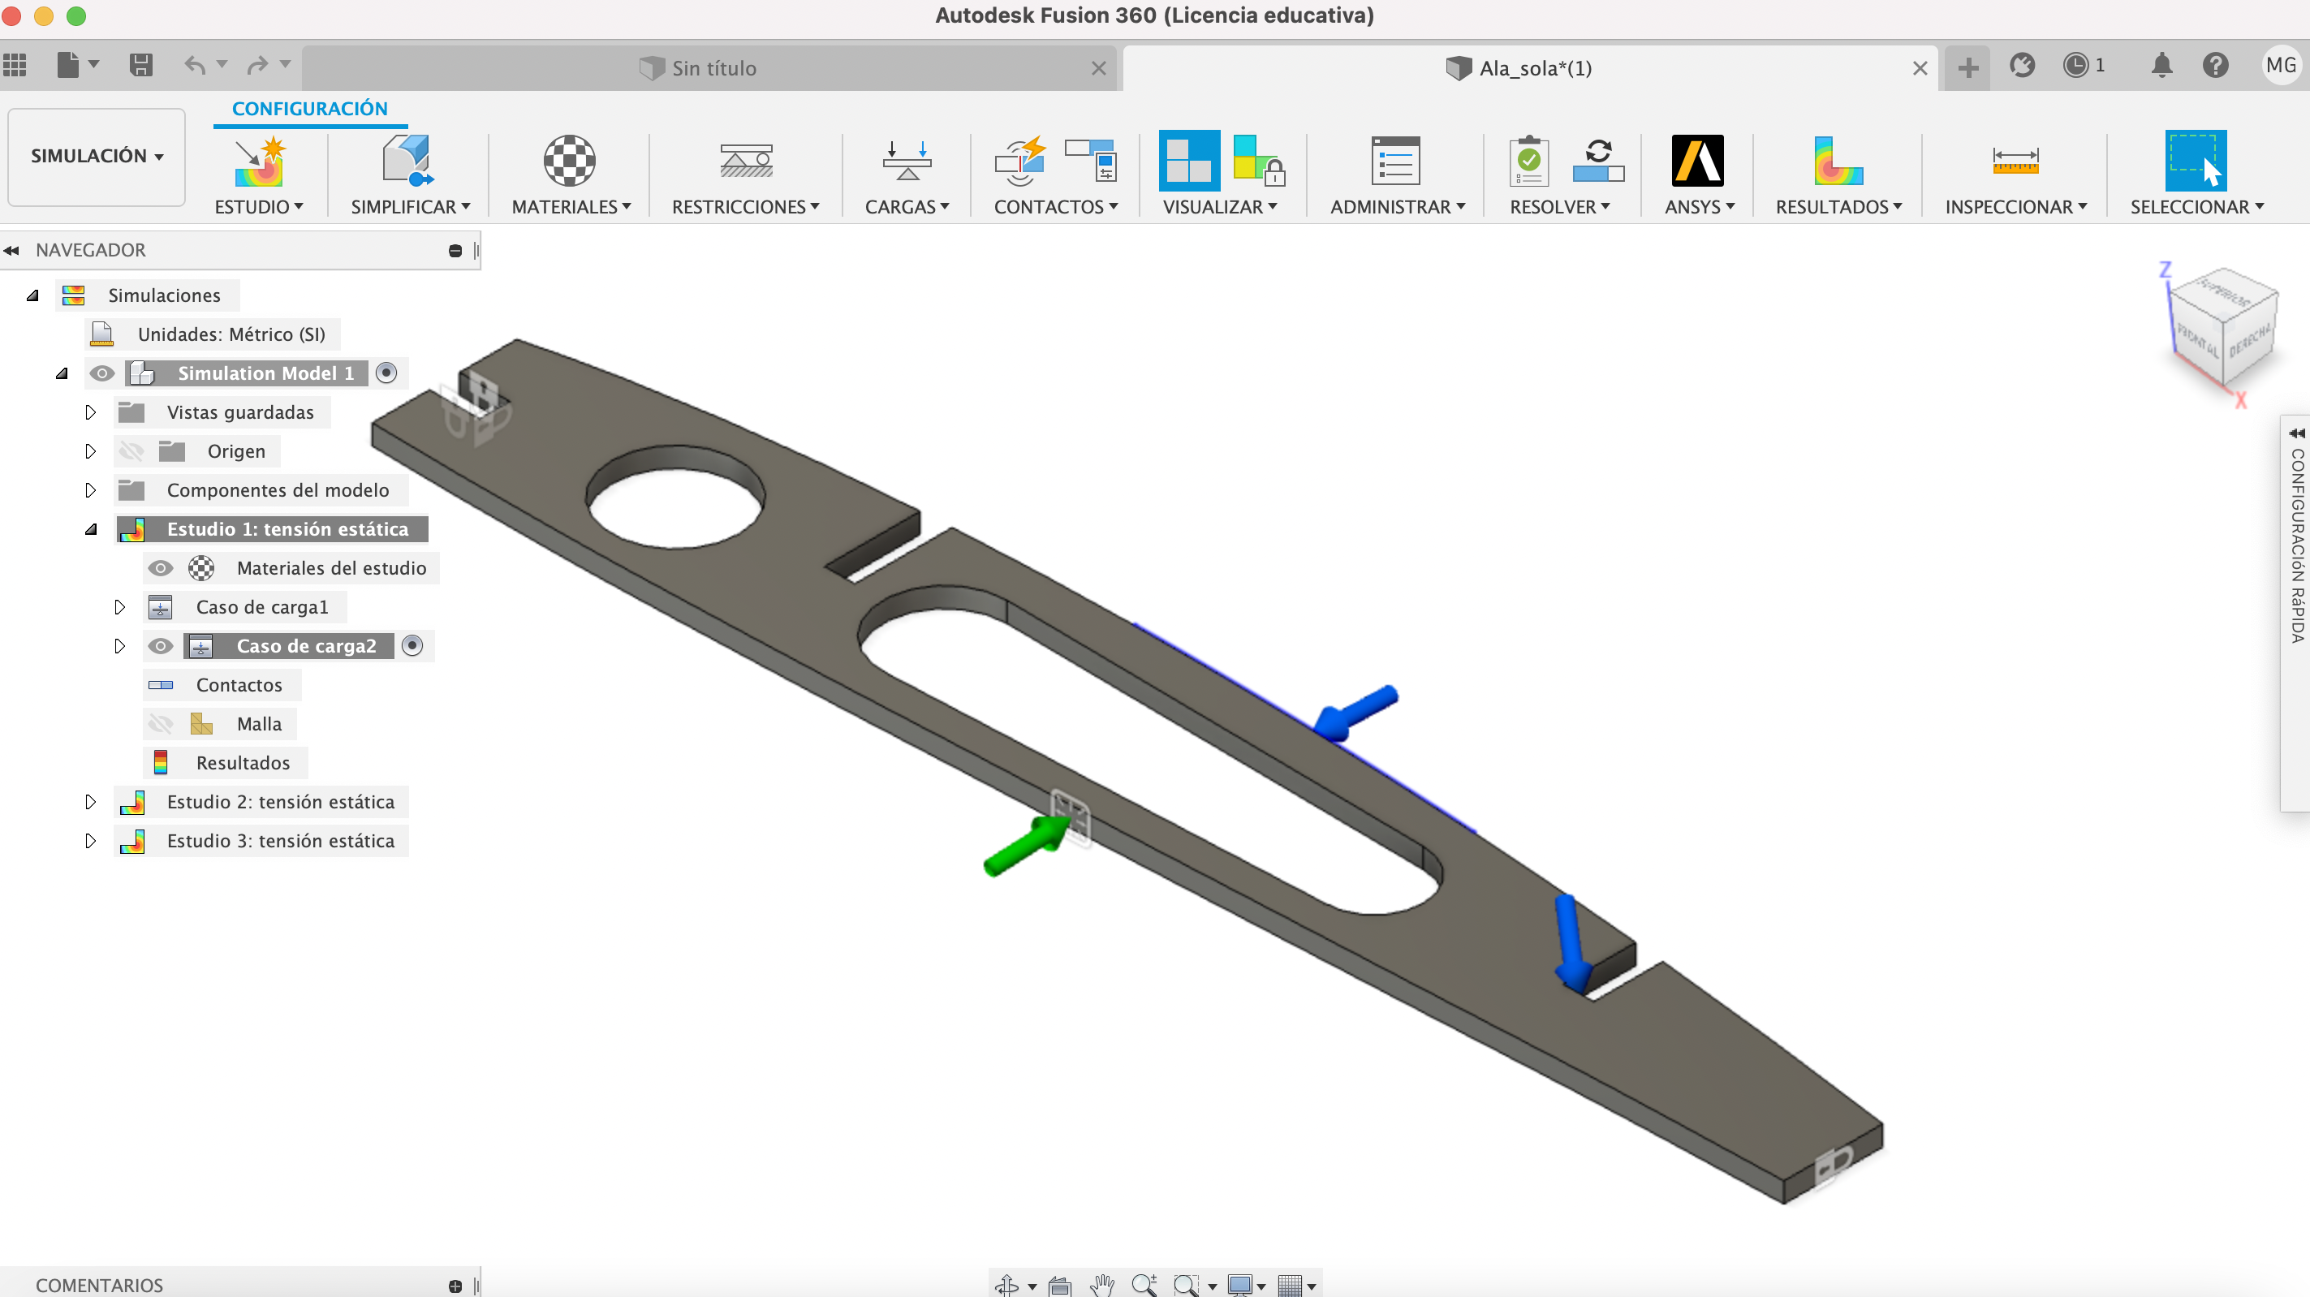
Task: Open the study materials checkered sphere icon
Action: point(570,162)
